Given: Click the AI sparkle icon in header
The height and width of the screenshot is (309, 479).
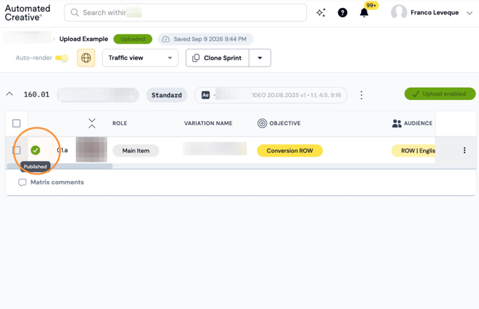Looking at the screenshot, I should pos(321,13).
